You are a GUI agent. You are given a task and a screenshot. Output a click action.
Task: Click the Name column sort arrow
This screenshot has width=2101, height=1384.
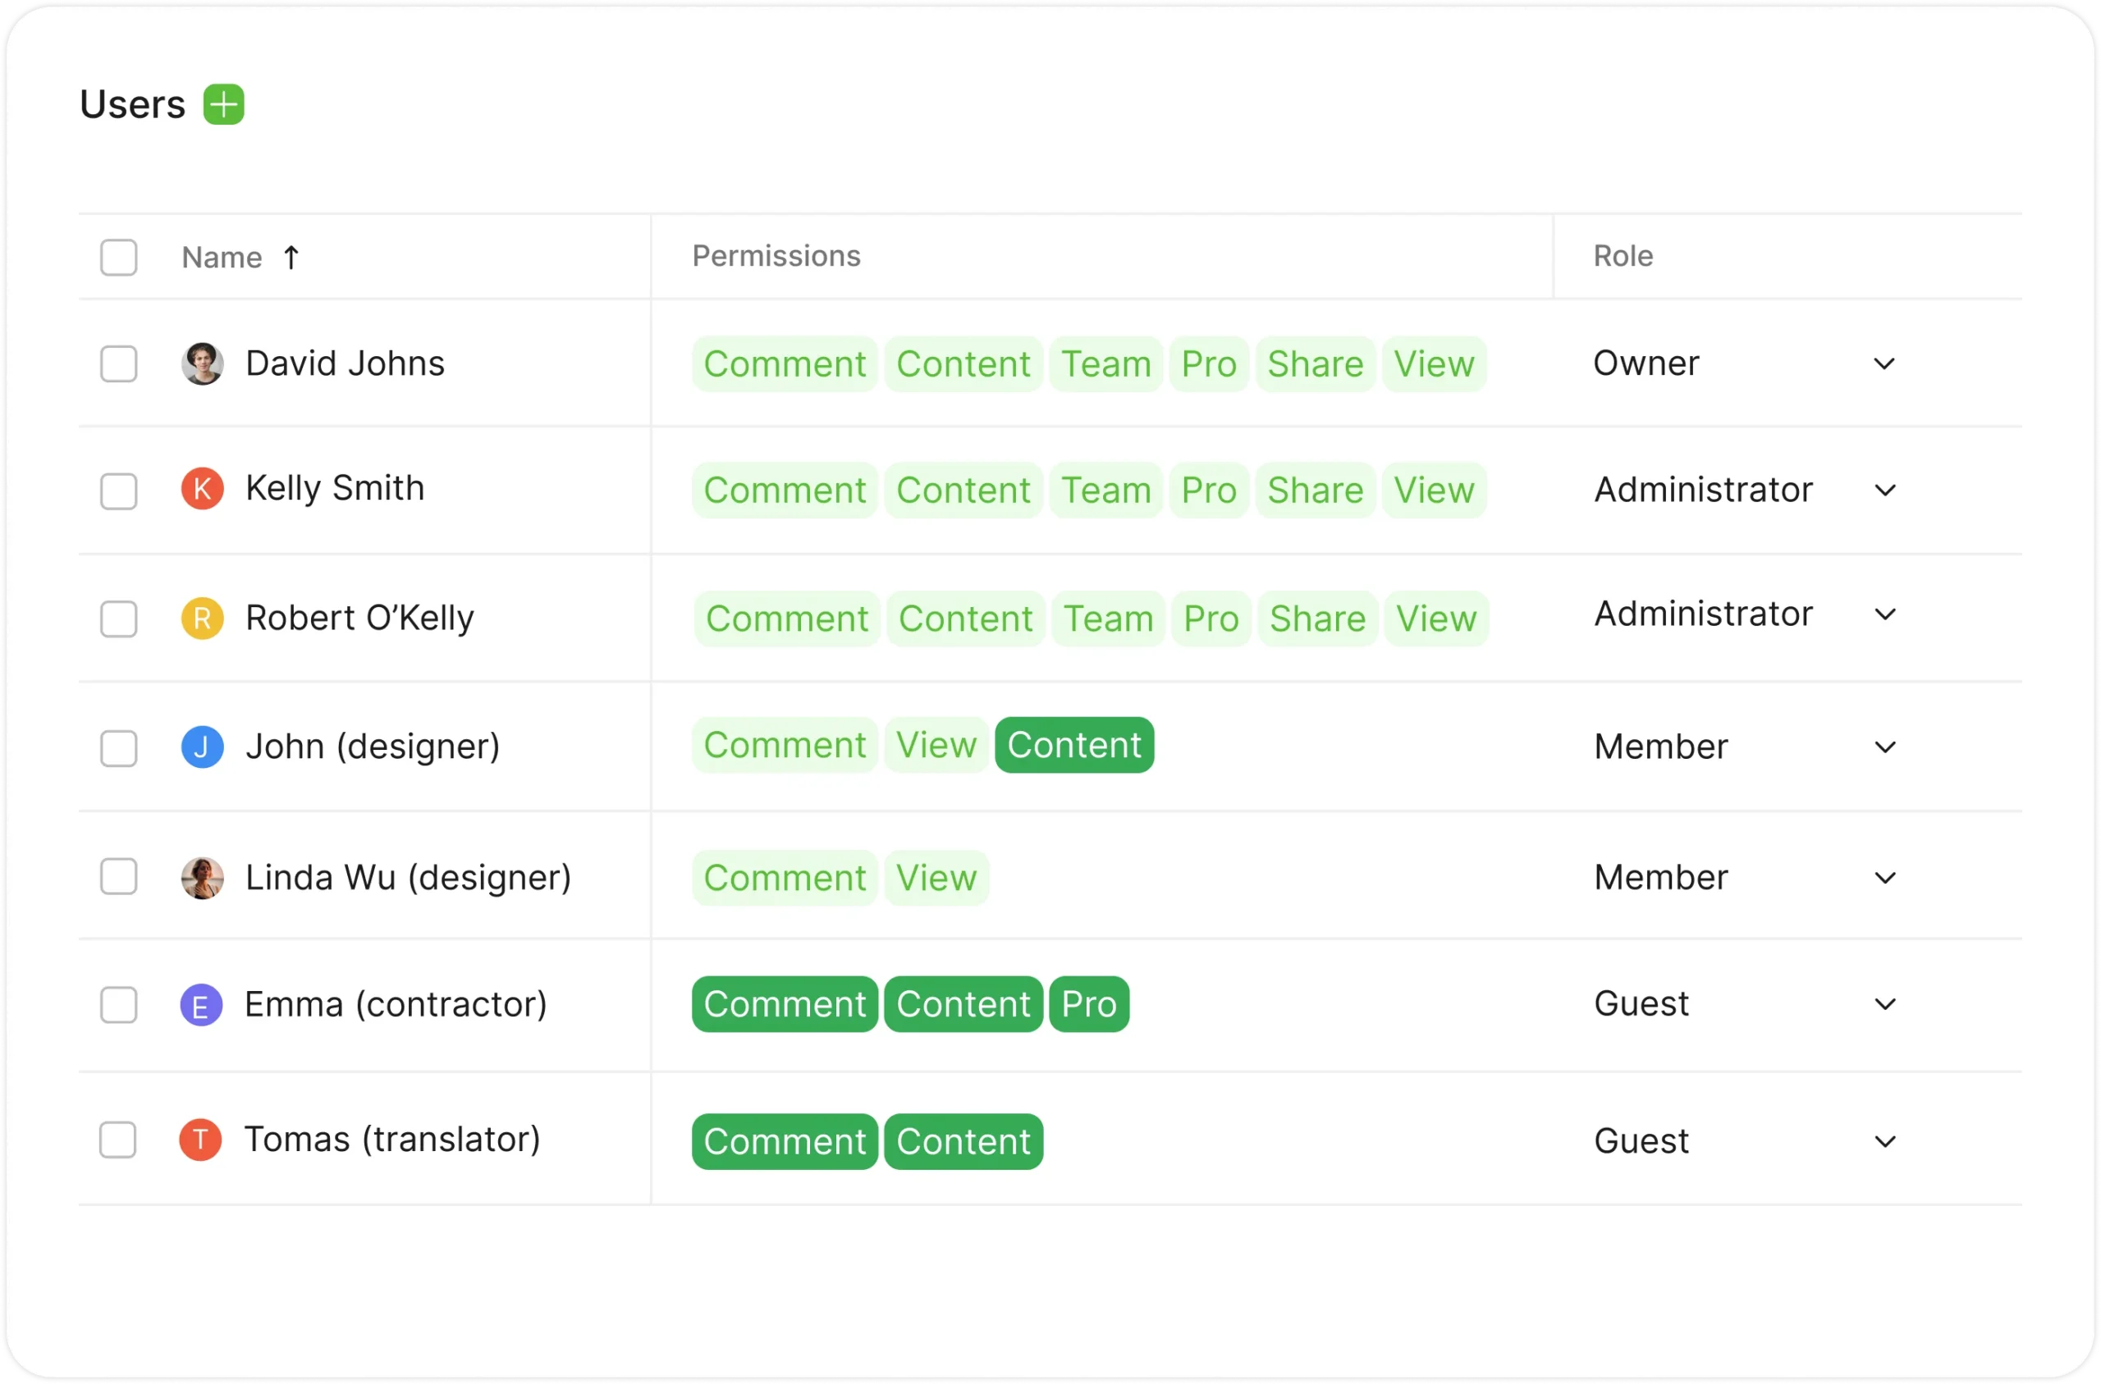[x=291, y=258]
